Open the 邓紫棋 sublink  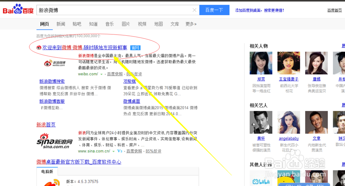tap(129, 81)
